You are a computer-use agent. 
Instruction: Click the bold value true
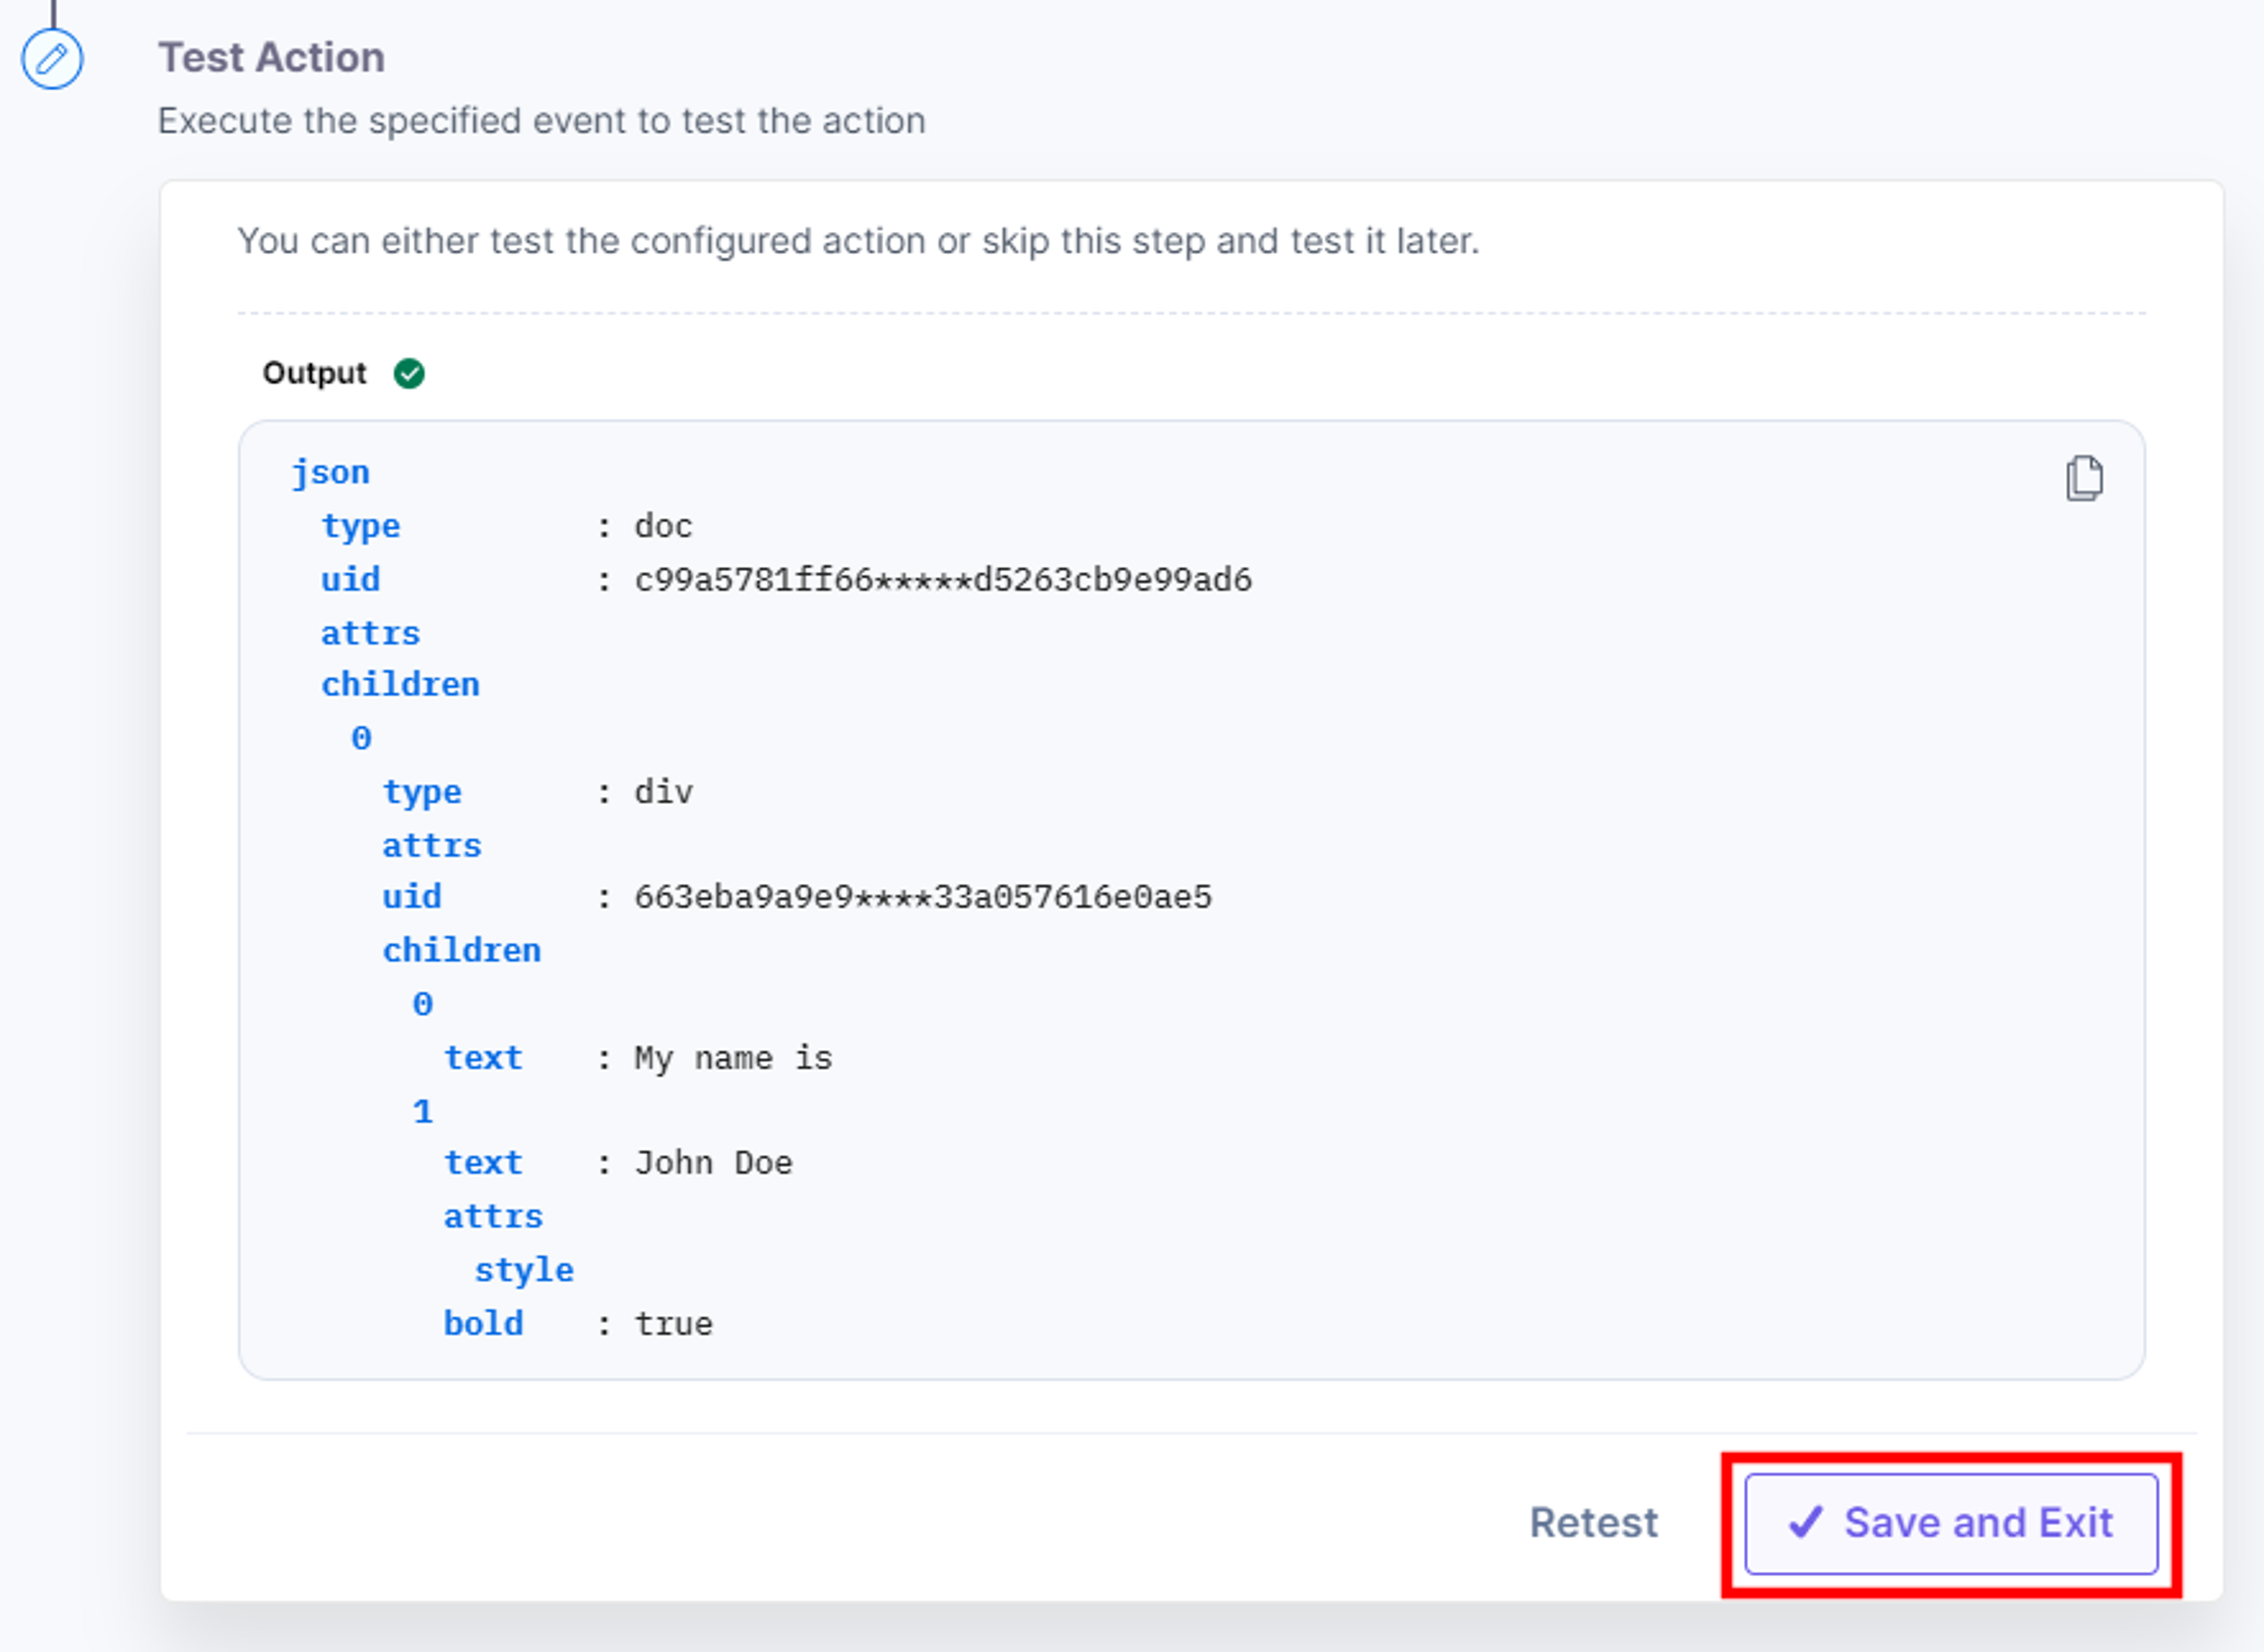(673, 1324)
